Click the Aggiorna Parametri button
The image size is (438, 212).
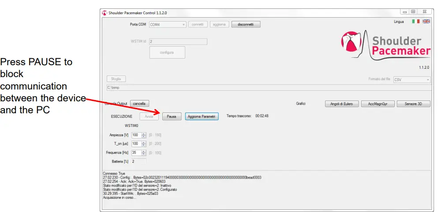[202, 117]
